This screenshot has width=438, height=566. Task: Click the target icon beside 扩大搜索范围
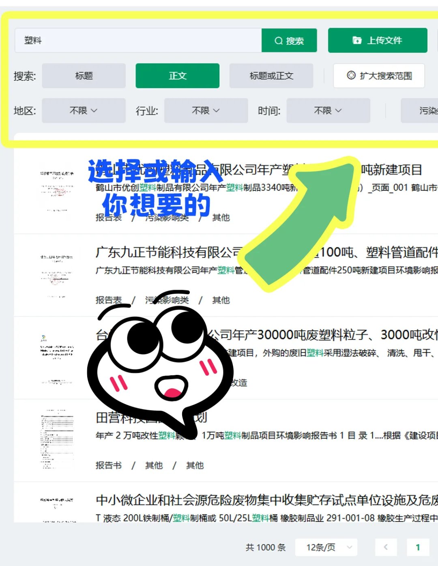(x=351, y=76)
